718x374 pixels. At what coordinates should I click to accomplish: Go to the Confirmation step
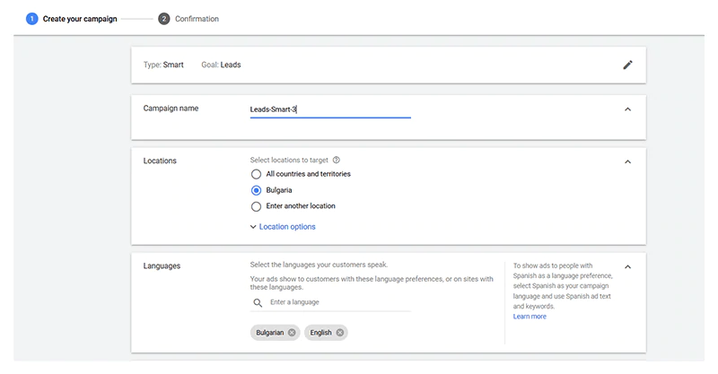coord(197,18)
